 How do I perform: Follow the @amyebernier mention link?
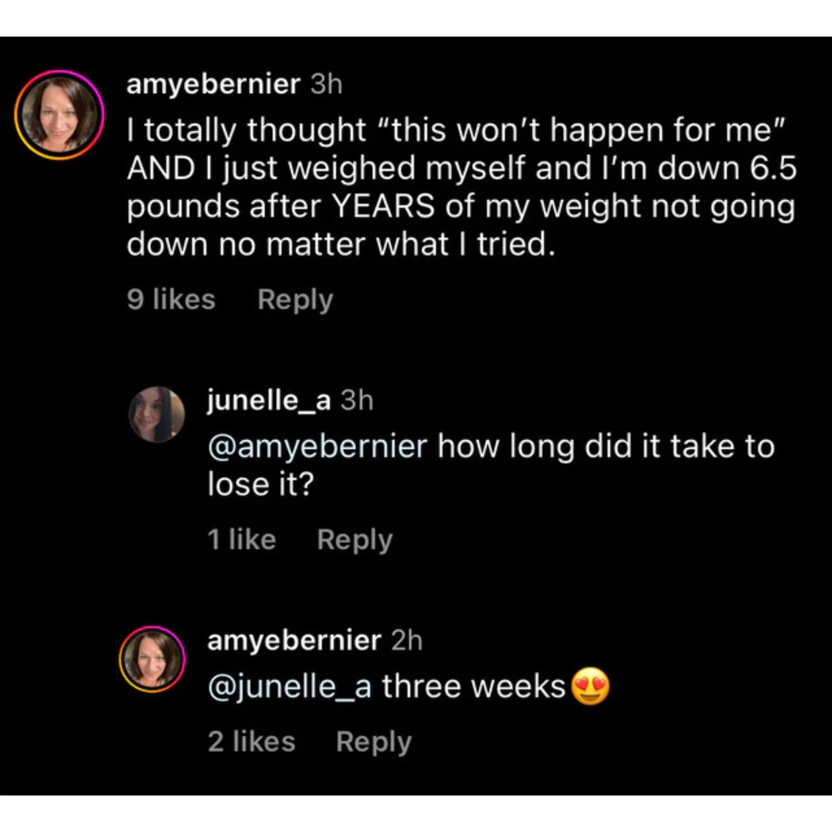(x=318, y=447)
